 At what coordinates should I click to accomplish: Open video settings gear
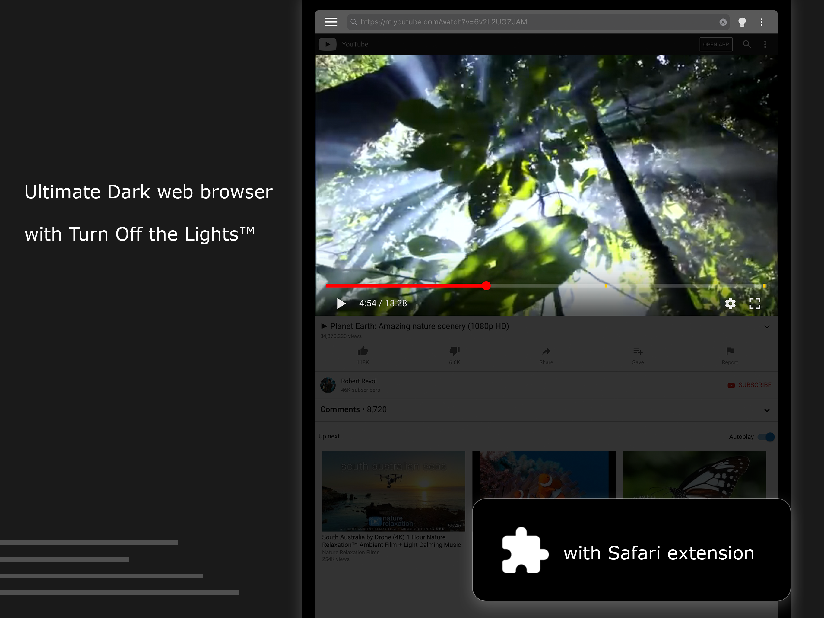pyautogui.click(x=730, y=303)
